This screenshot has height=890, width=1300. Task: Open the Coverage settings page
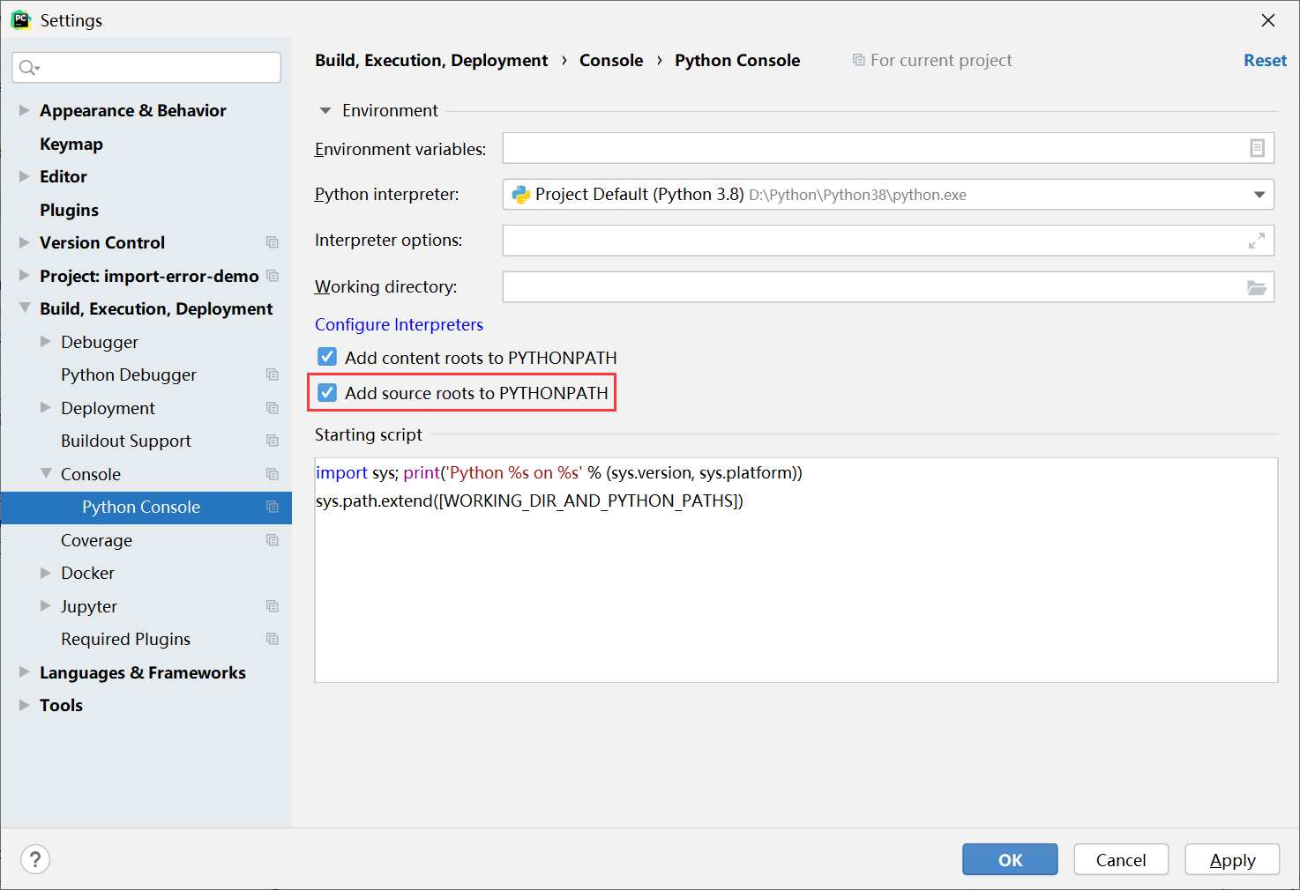click(96, 540)
